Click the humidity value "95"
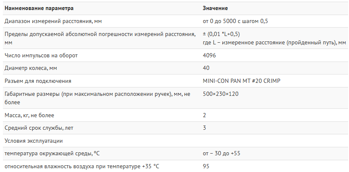The width and height of the screenshot is (349, 172). pos(206,166)
